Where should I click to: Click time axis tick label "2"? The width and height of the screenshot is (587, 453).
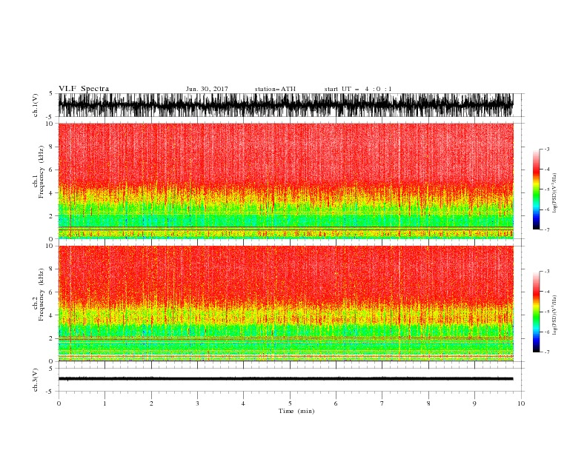click(x=151, y=403)
